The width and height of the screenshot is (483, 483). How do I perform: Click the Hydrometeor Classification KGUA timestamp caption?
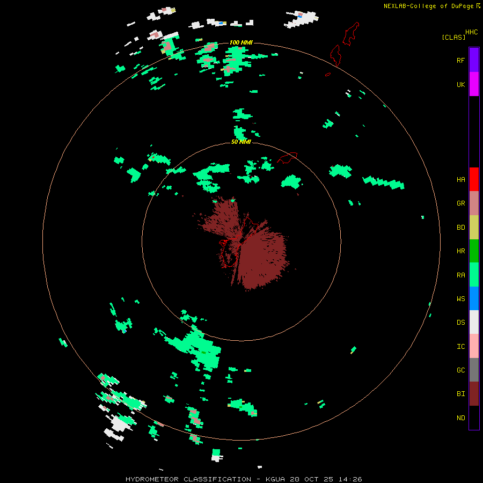click(x=244, y=479)
